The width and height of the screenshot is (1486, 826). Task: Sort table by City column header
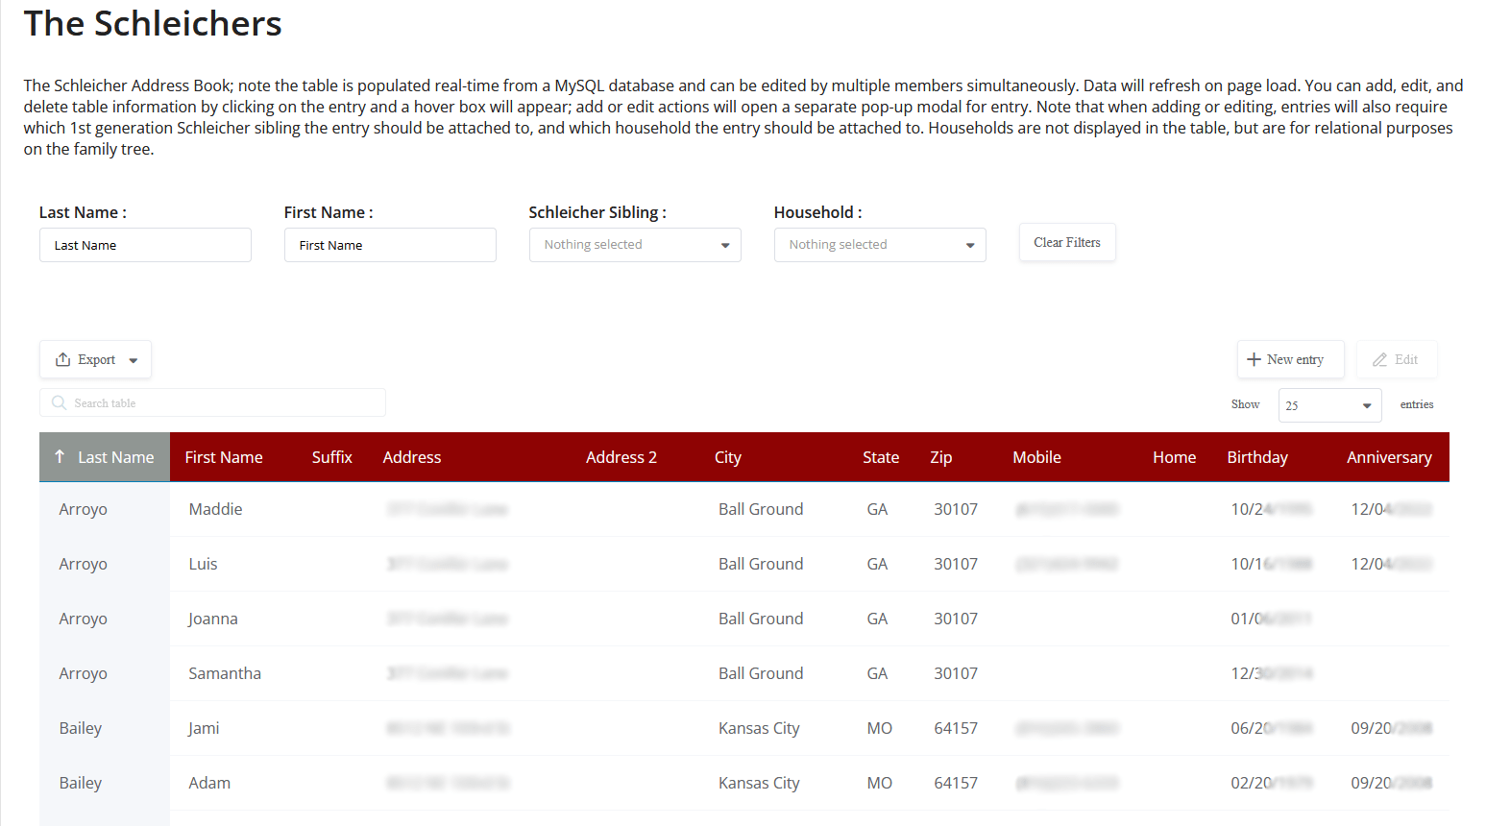click(x=727, y=457)
